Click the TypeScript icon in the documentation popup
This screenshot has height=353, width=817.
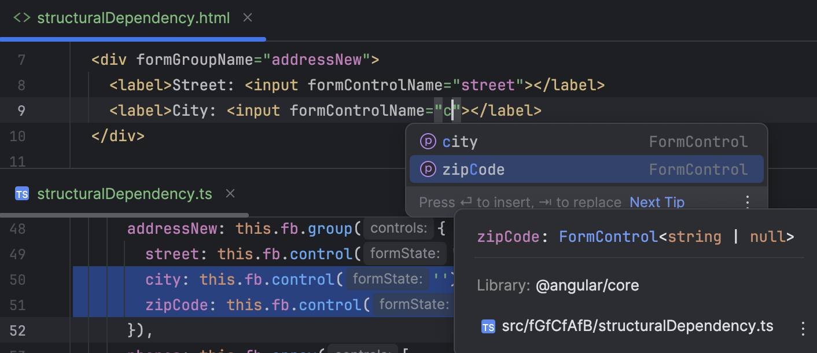pos(488,326)
